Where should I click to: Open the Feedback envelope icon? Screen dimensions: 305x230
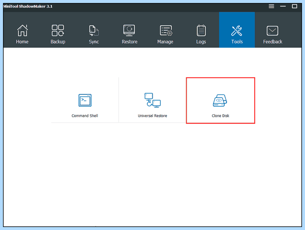pyautogui.click(x=272, y=30)
